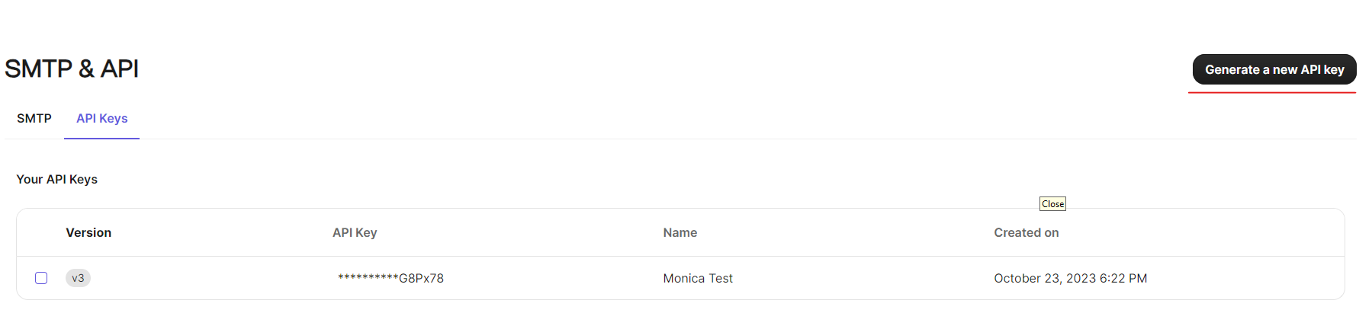The width and height of the screenshot is (1372, 313).
Task: Switch to the SMTP tab
Action: tap(34, 118)
